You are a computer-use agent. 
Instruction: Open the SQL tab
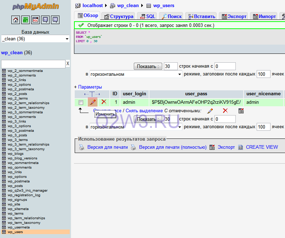coord(148,16)
